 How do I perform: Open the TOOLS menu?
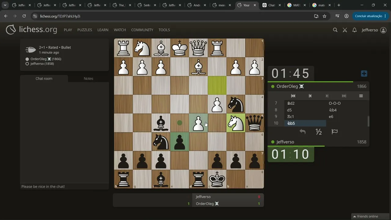[164, 30]
